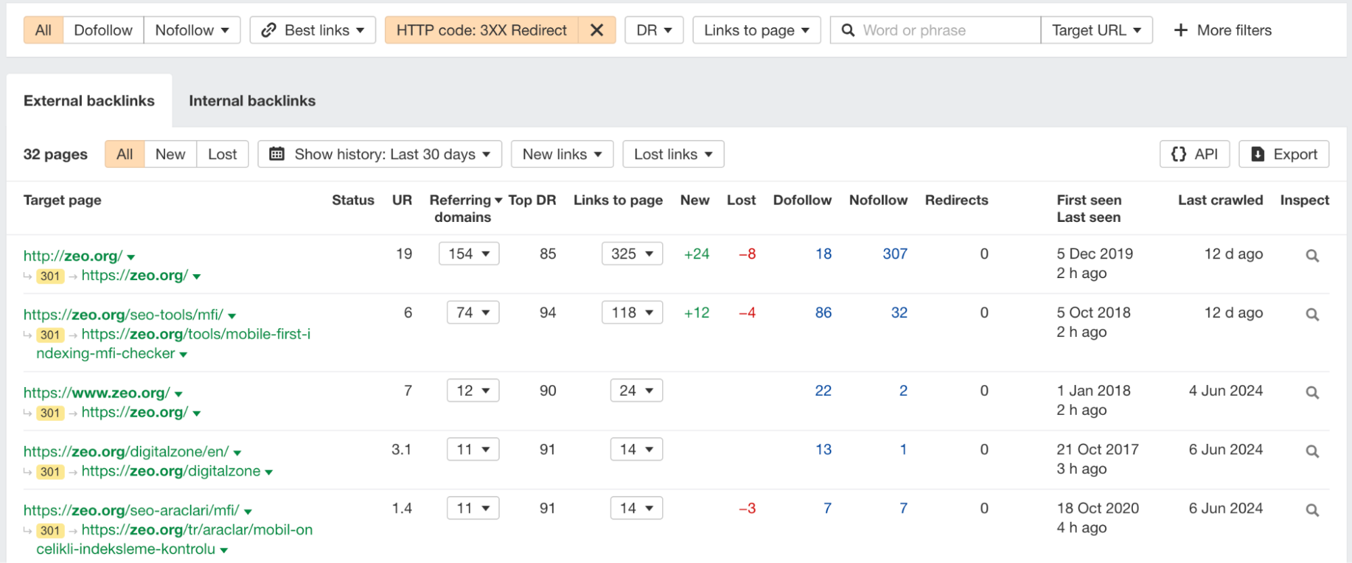1352x563 pixels.
Task: Click inspect magnifier on www.zeo.org row
Action: 1312,392
